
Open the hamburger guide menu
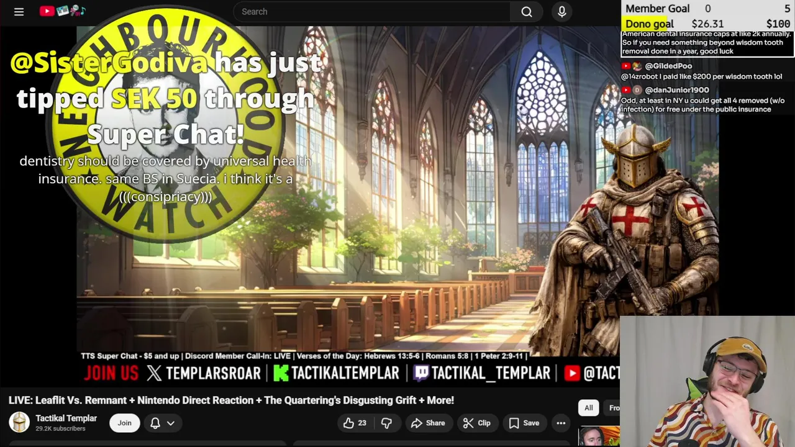19,11
